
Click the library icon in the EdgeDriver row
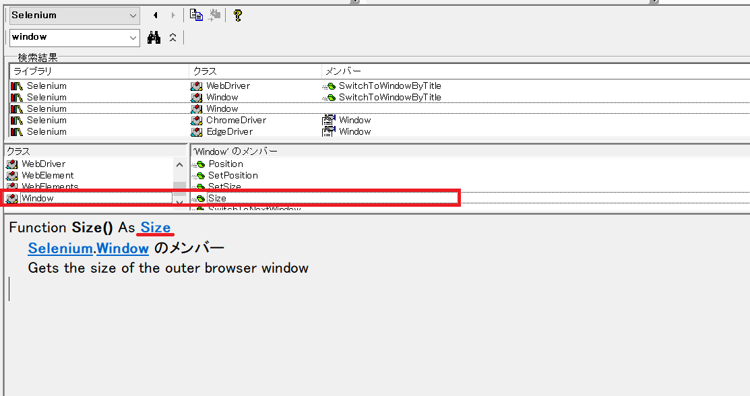pyautogui.click(x=17, y=131)
